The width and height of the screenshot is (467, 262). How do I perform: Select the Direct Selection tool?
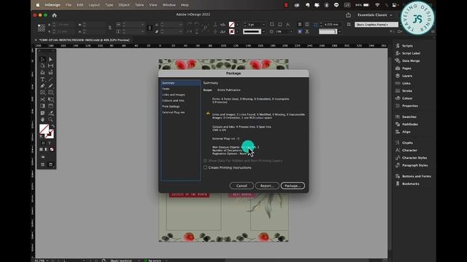pyautogui.click(x=50, y=60)
